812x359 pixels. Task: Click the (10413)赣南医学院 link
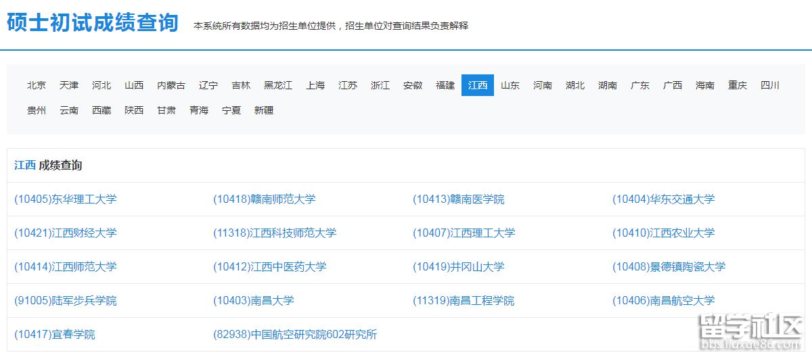point(459,199)
